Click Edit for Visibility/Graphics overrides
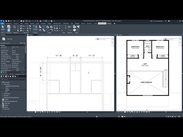This screenshot has width=183, height=137. (17, 56)
